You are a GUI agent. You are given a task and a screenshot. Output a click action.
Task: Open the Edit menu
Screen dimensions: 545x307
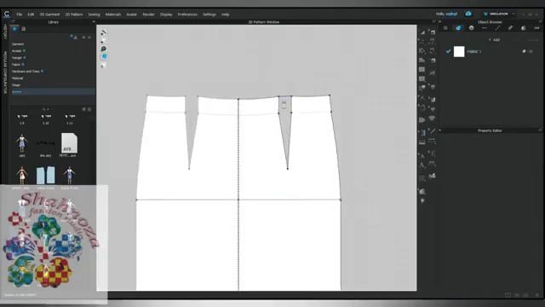click(x=31, y=14)
